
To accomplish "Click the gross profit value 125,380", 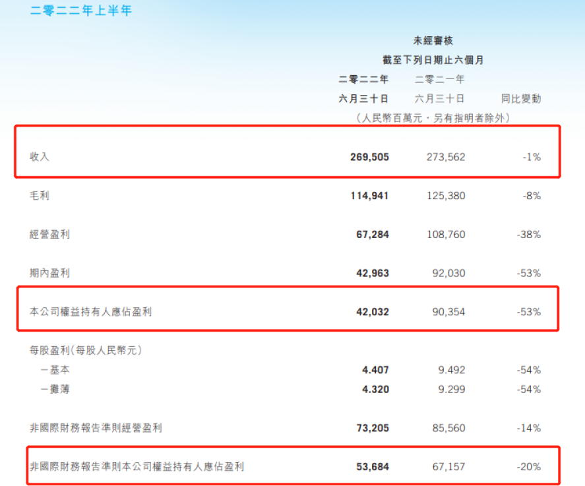I will point(446,196).
